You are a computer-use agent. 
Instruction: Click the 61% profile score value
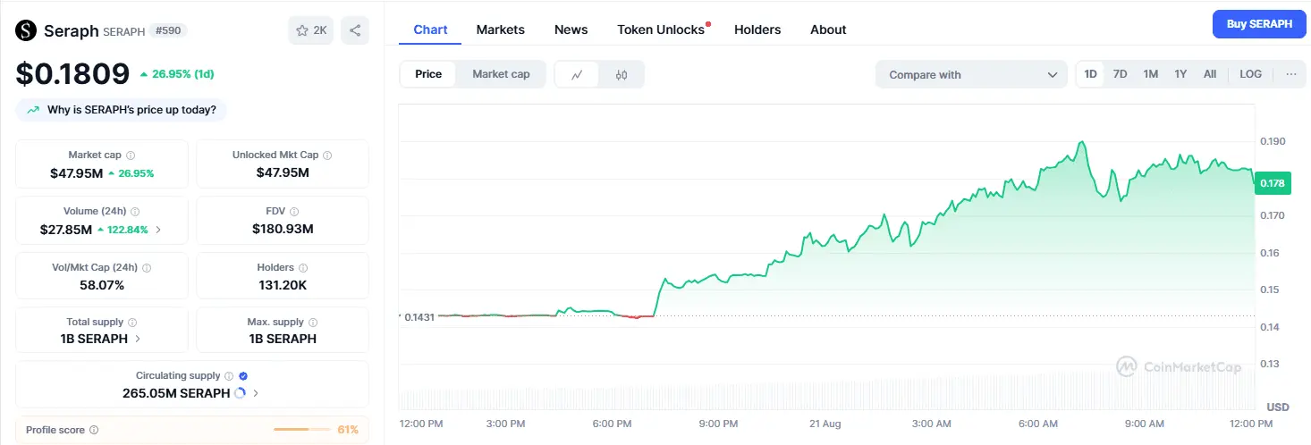(348, 430)
